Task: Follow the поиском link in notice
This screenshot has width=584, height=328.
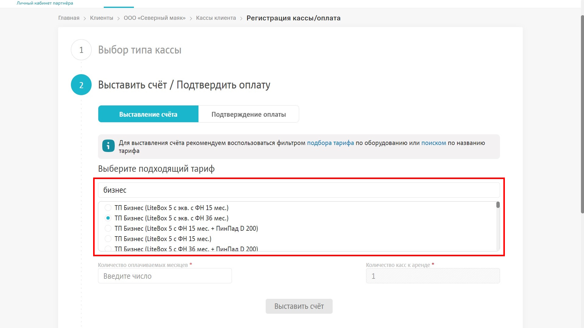Action: (x=433, y=143)
